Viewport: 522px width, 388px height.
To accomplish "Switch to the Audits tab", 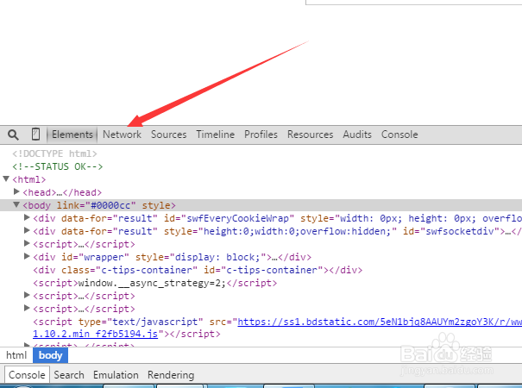I will click(x=357, y=135).
